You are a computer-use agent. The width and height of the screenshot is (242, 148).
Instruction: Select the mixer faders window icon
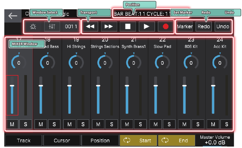pyautogui.click(x=52, y=26)
